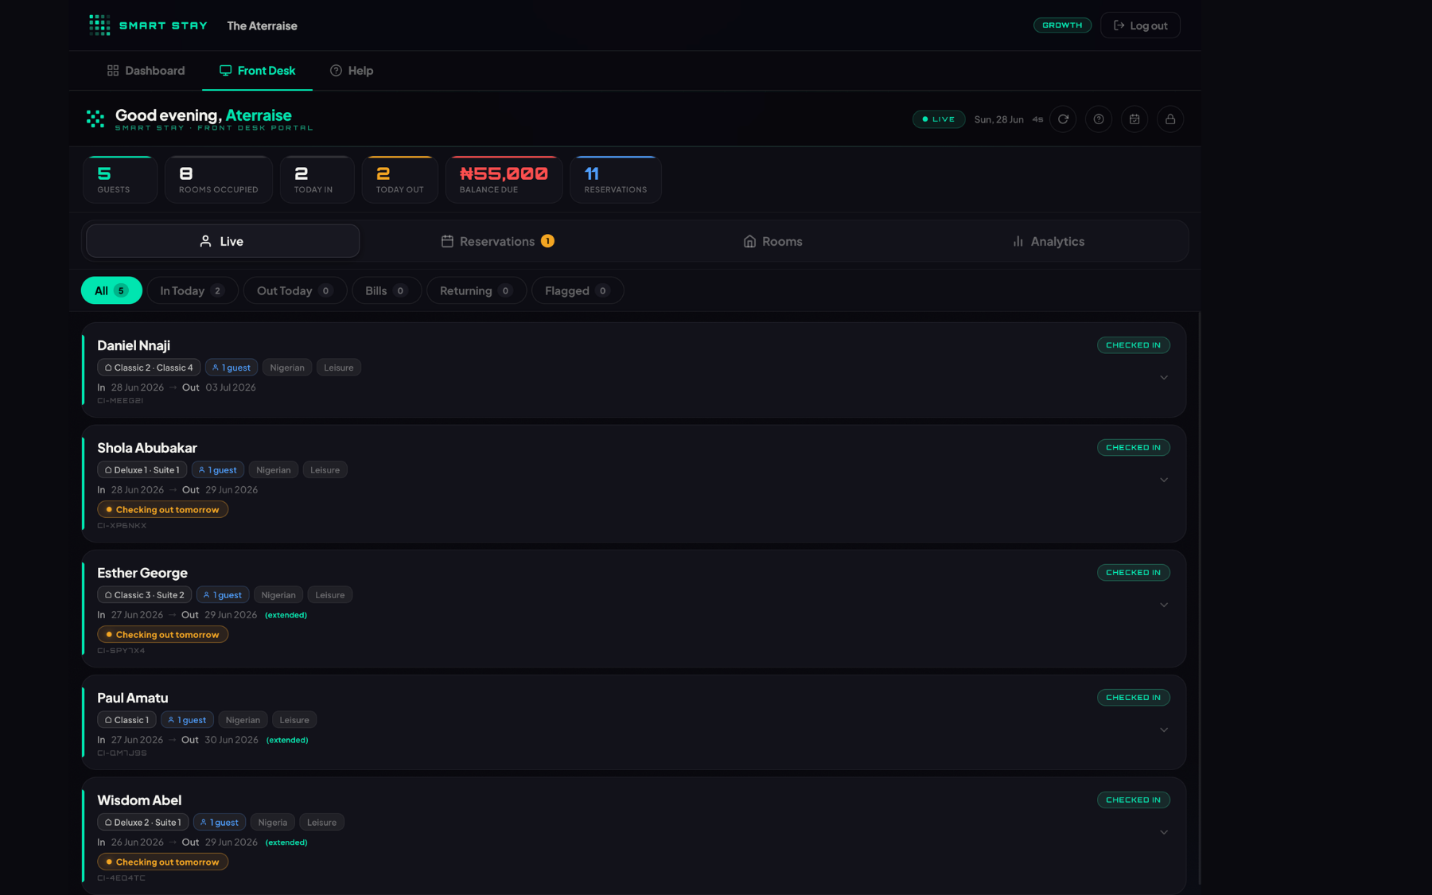Log out of the portal
1432x895 pixels.
tap(1140, 25)
